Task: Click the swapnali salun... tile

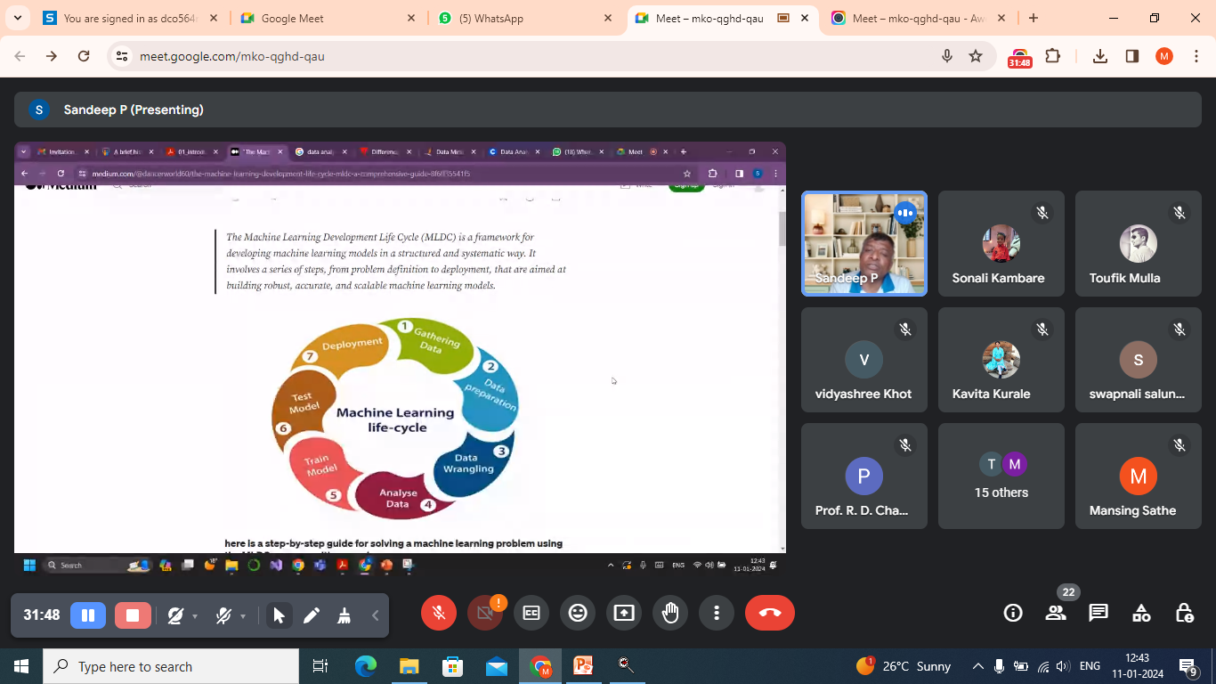Action: [x=1139, y=360]
